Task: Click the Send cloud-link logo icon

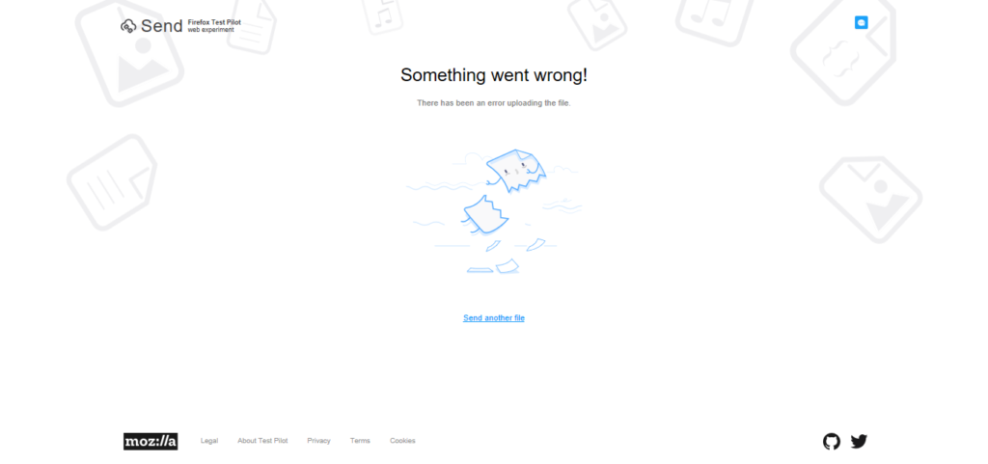Action: pyautogui.click(x=128, y=26)
